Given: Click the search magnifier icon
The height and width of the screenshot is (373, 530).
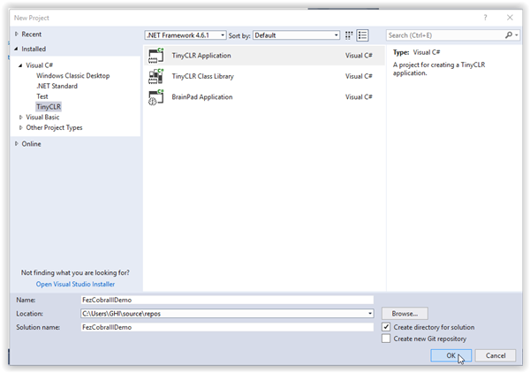Looking at the screenshot, I should tap(509, 35).
